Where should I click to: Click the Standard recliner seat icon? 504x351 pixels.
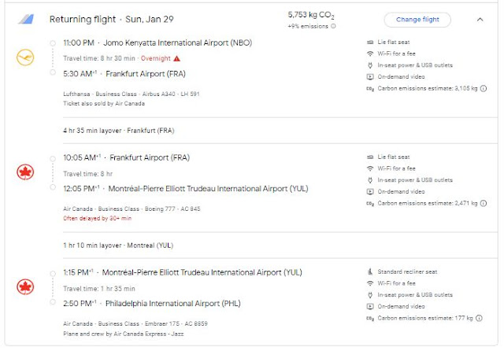tap(370, 272)
